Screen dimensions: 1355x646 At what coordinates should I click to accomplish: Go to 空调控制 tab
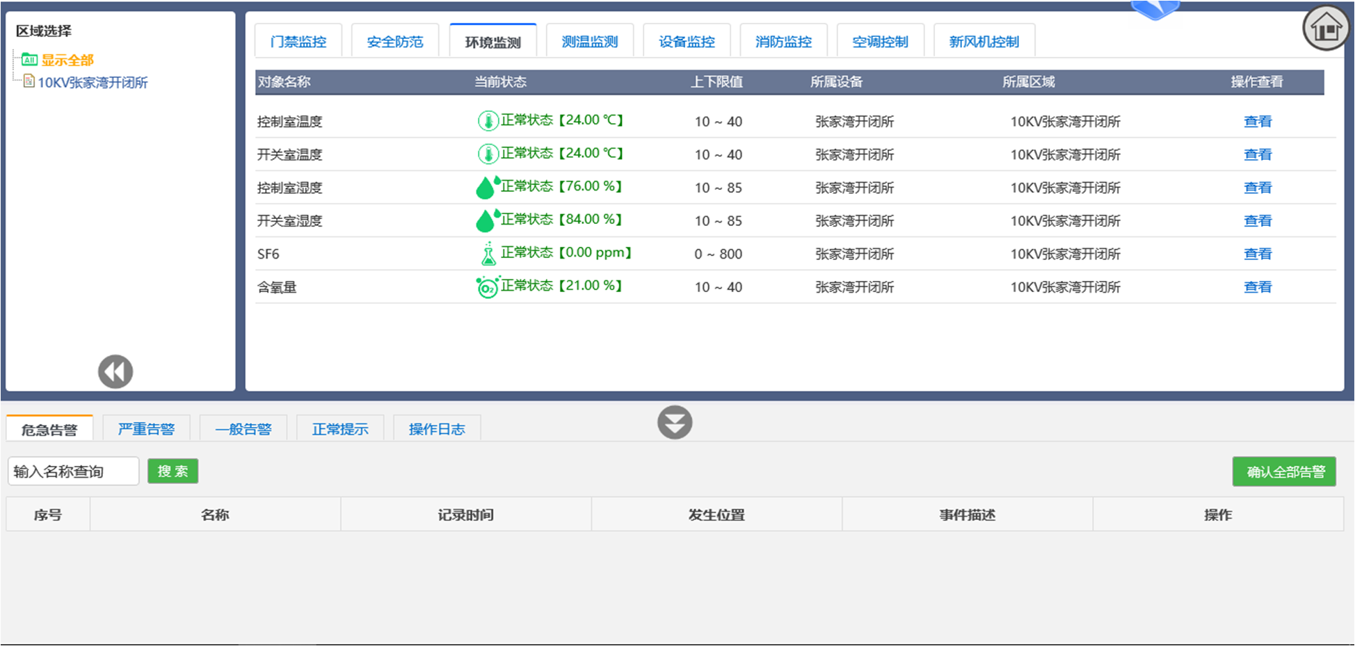pyautogui.click(x=880, y=41)
